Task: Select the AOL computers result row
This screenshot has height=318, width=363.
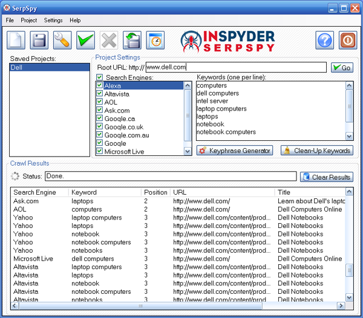Action: pyautogui.click(x=178, y=209)
